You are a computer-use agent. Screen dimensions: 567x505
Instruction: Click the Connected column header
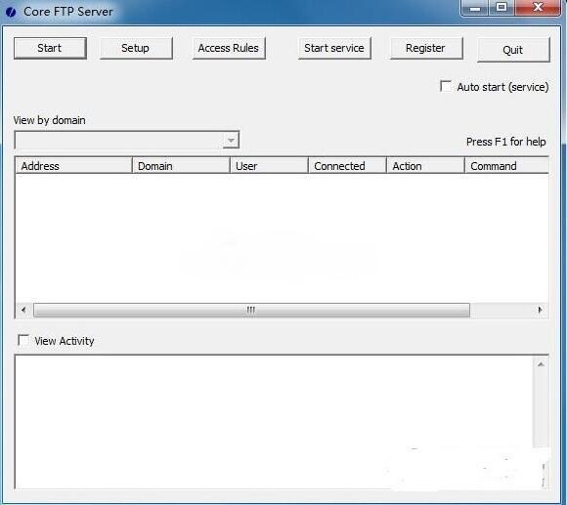(347, 166)
